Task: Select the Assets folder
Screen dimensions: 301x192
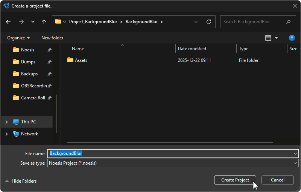Action: [81, 60]
